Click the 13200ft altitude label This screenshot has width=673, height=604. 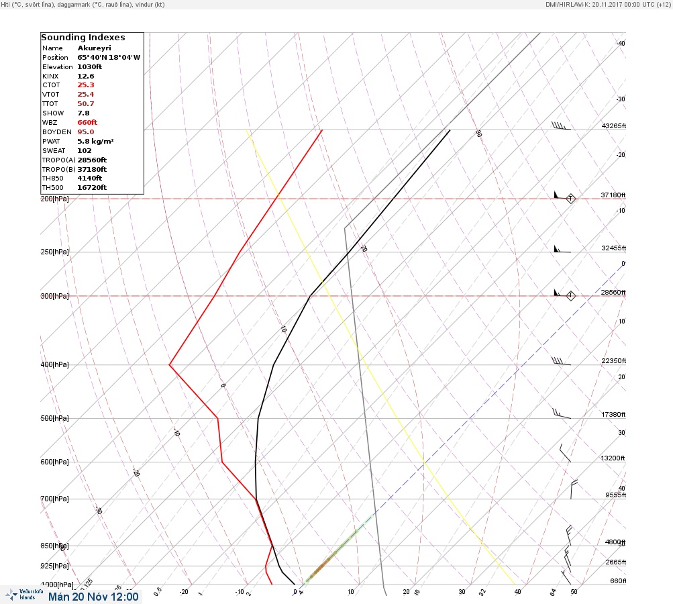(613, 458)
